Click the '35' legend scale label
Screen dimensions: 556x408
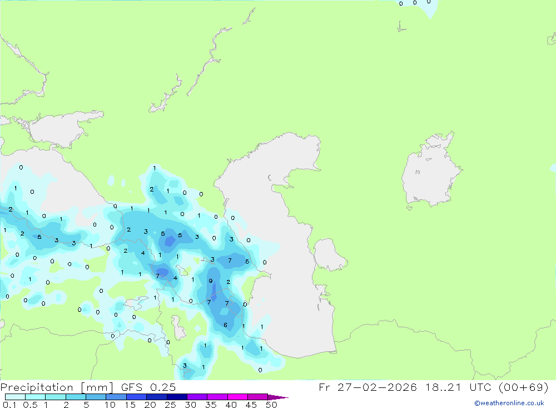tap(211, 405)
